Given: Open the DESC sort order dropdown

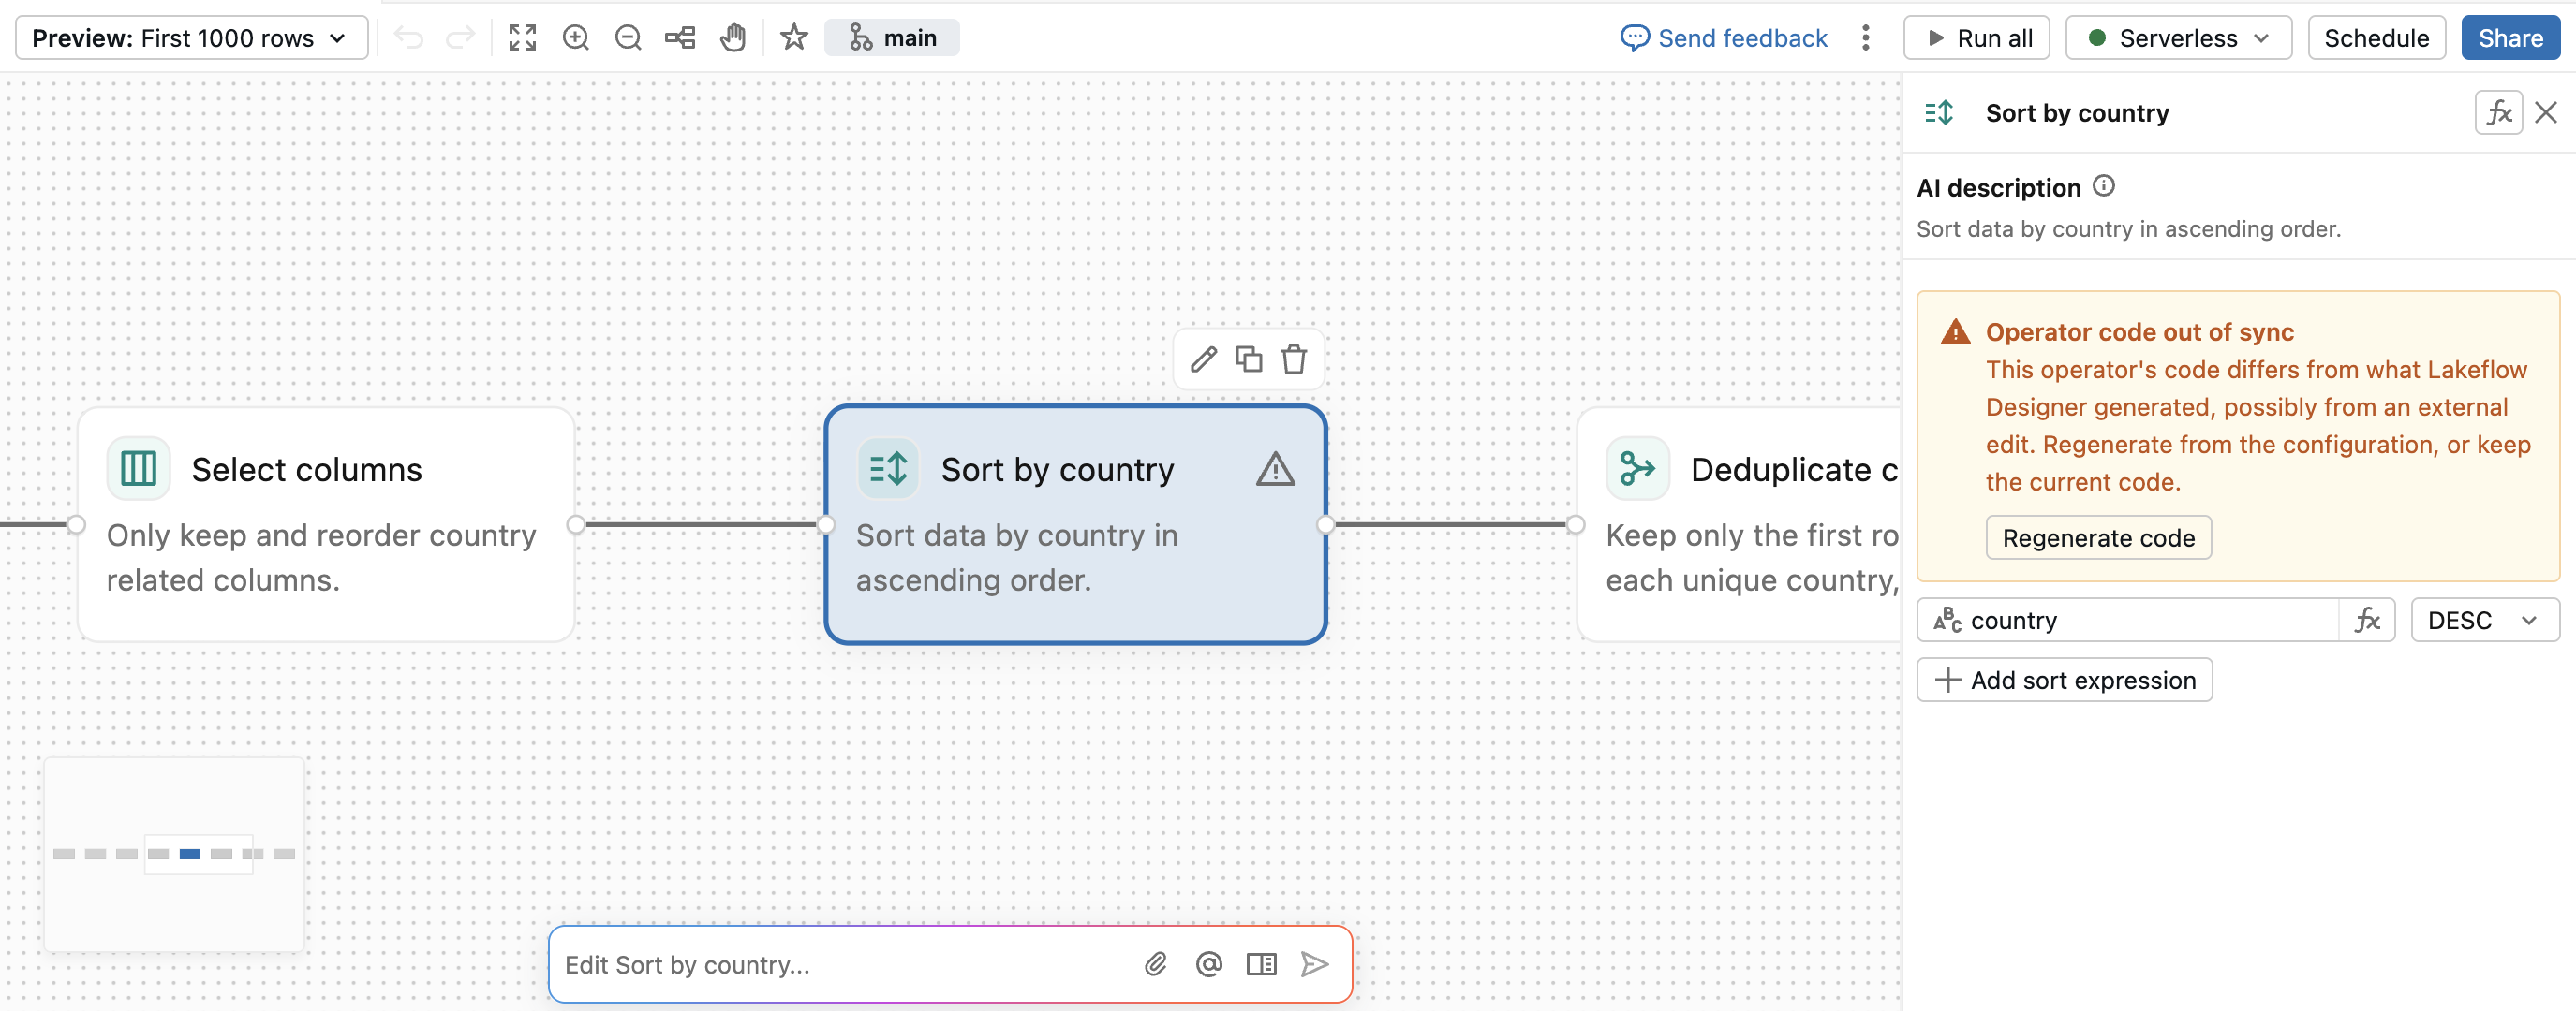Looking at the screenshot, I should (2484, 621).
